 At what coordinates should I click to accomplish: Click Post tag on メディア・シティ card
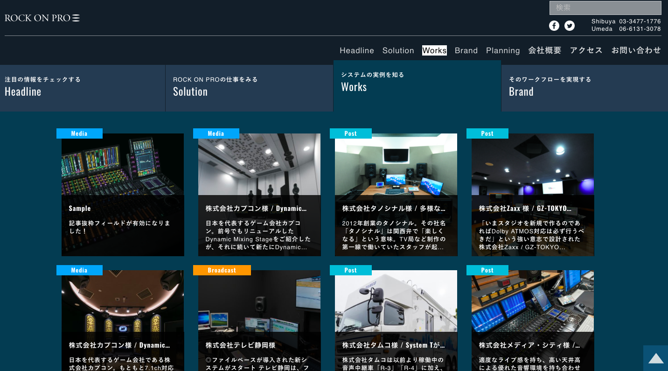(487, 270)
